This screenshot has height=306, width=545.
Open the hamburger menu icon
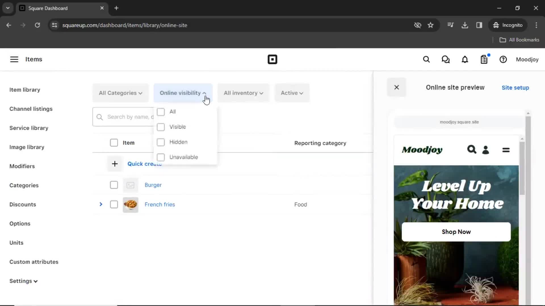(x=14, y=59)
